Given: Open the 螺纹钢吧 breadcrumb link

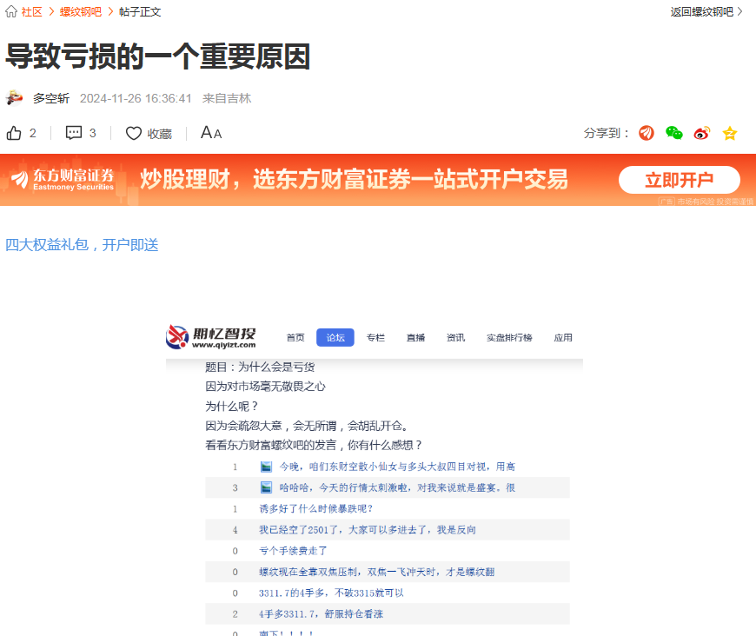Looking at the screenshot, I should (x=81, y=12).
